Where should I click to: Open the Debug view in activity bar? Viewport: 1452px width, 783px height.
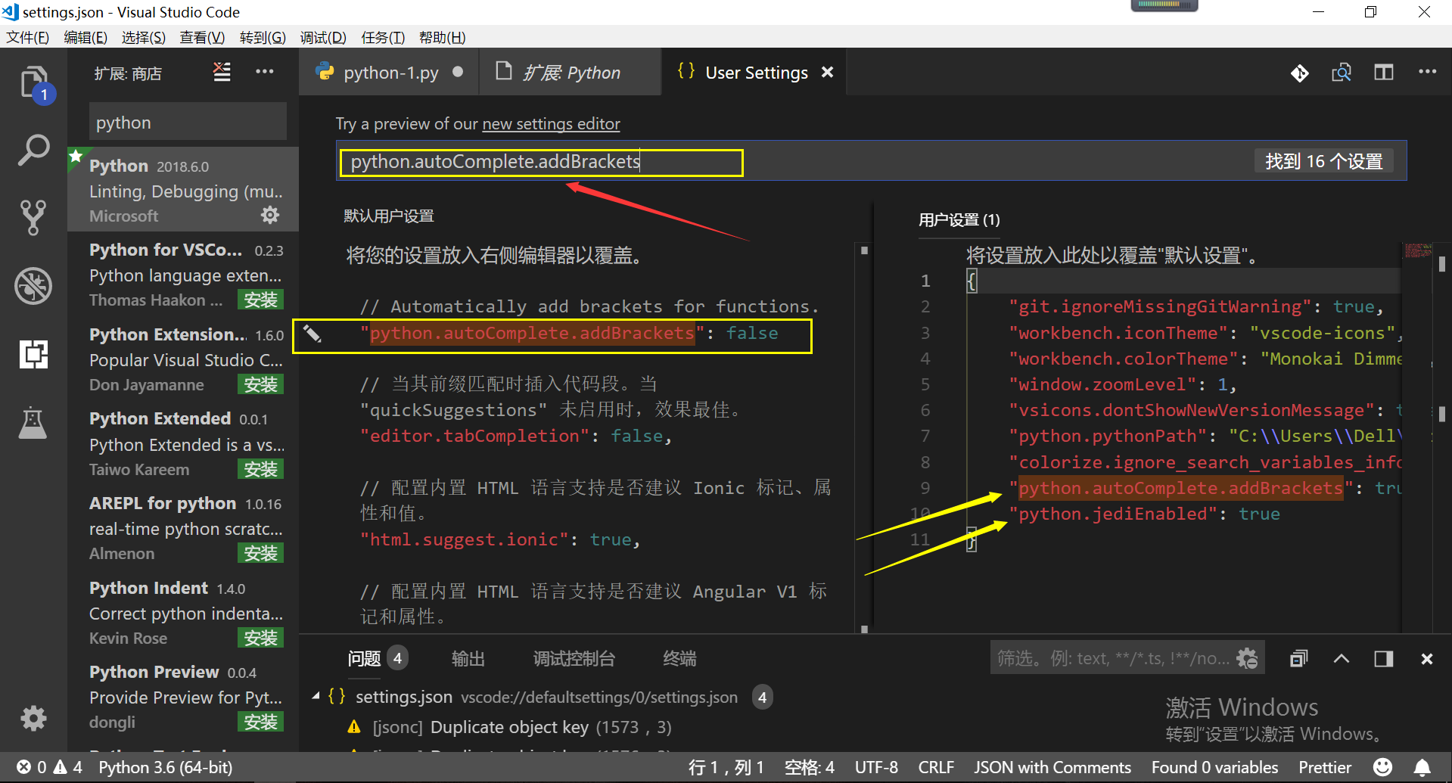point(33,286)
